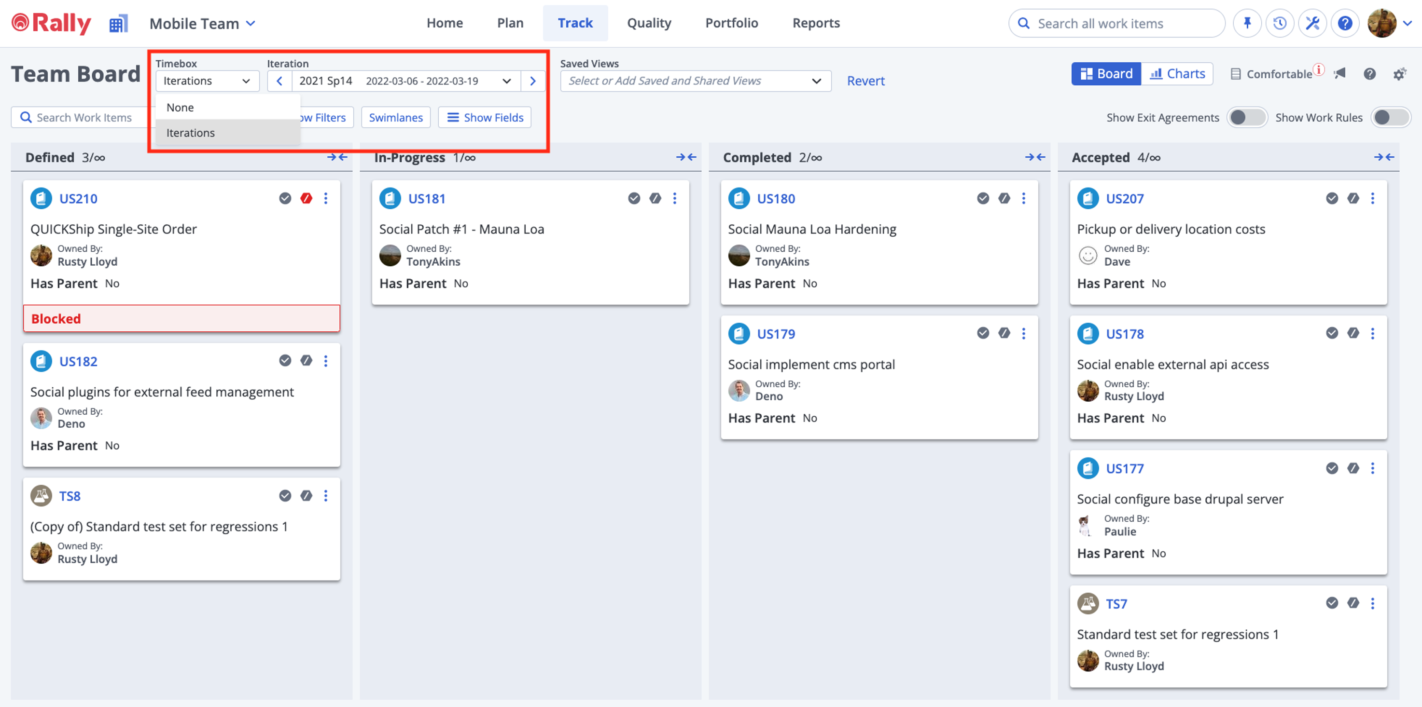The image size is (1422, 707).
Task: Open the tools wrench icon
Action: click(x=1312, y=23)
